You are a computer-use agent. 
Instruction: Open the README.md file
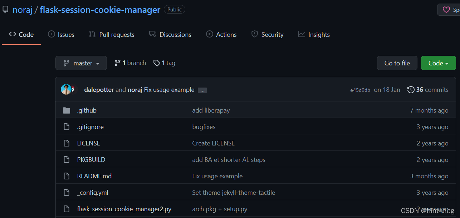point(94,176)
